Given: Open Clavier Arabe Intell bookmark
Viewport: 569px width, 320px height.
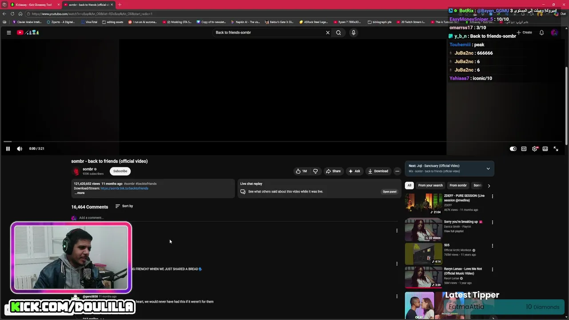Looking at the screenshot, I should point(27,22).
